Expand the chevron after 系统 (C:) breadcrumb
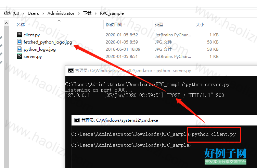Viewport: 257px width, 168px height. coord(23,13)
